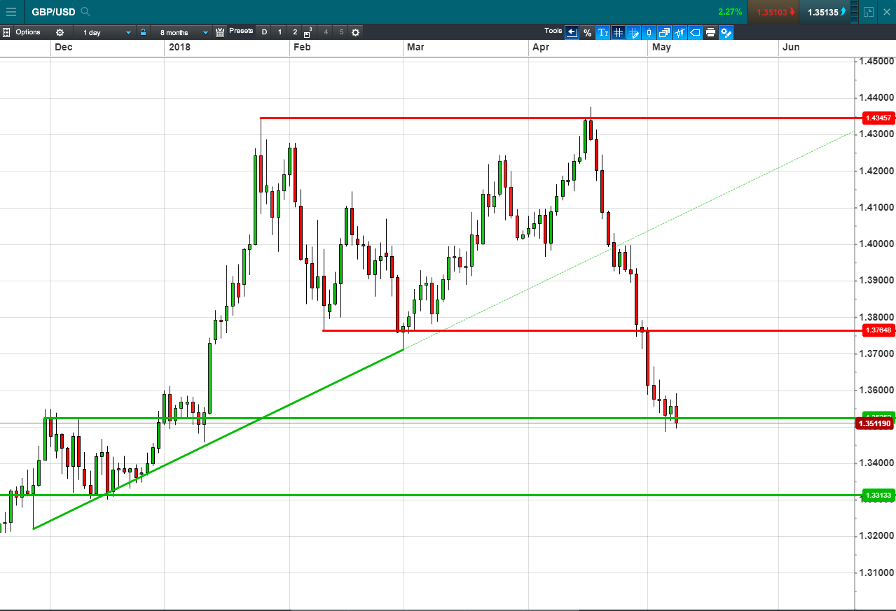The image size is (896, 611).
Task: Click the overlapping windows icon
Action: tap(664, 32)
